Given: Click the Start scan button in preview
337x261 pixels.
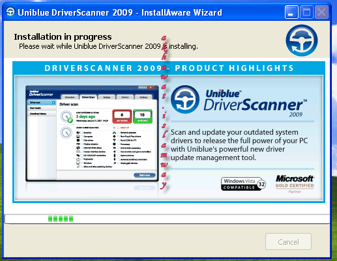Looking at the screenshot, I should pyautogui.click(x=145, y=175).
